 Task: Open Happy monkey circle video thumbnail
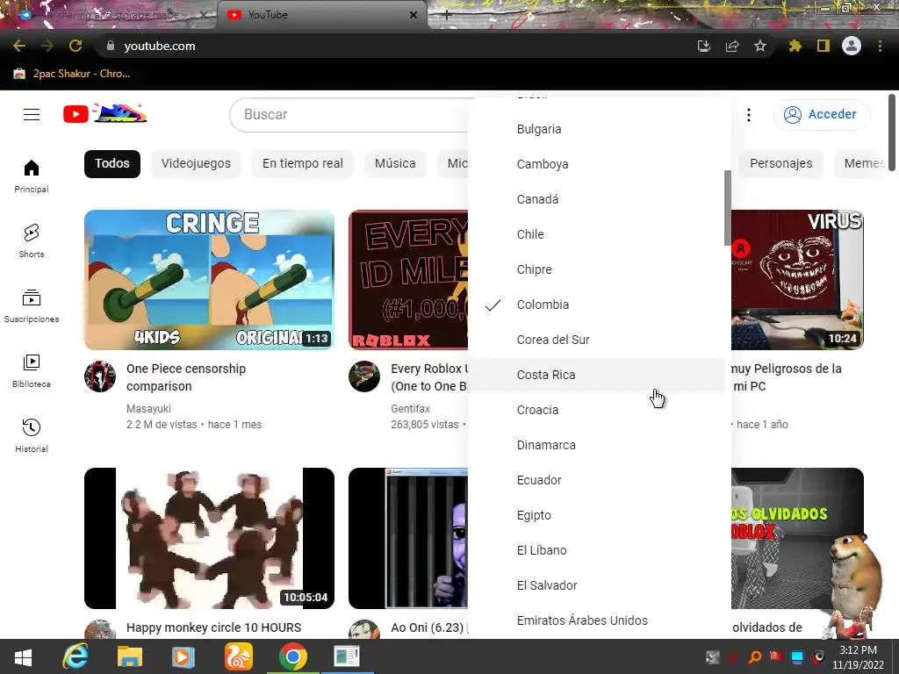click(209, 538)
